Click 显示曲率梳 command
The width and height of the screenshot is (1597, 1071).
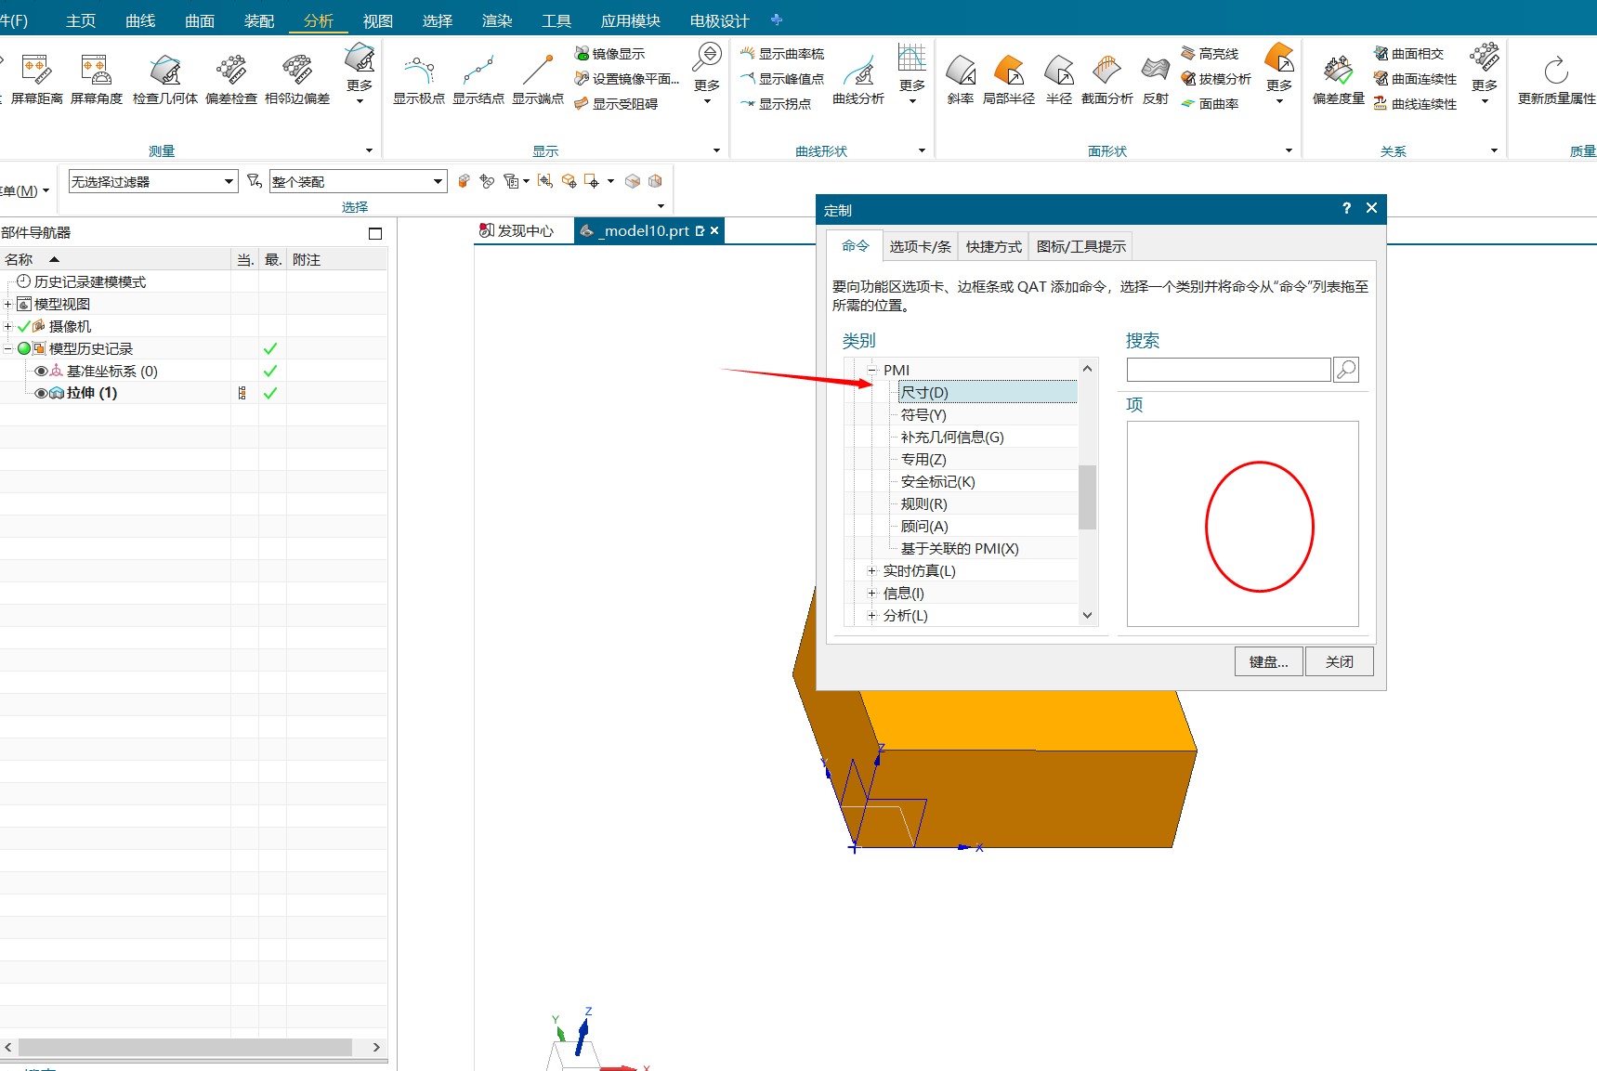(782, 54)
